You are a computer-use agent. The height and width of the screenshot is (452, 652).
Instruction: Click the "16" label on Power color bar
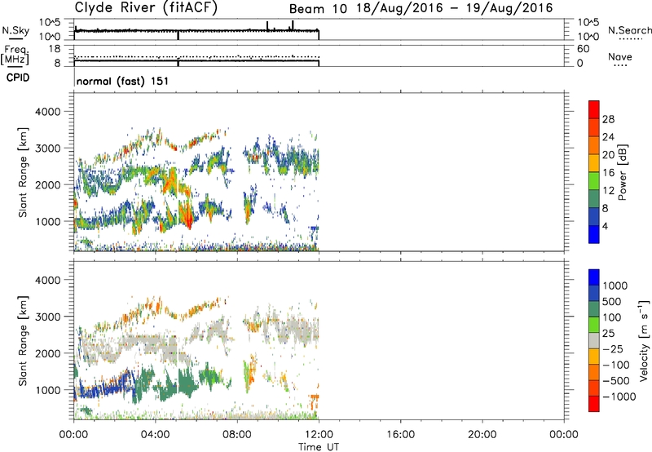pyautogui.click(x=608, y=173)
